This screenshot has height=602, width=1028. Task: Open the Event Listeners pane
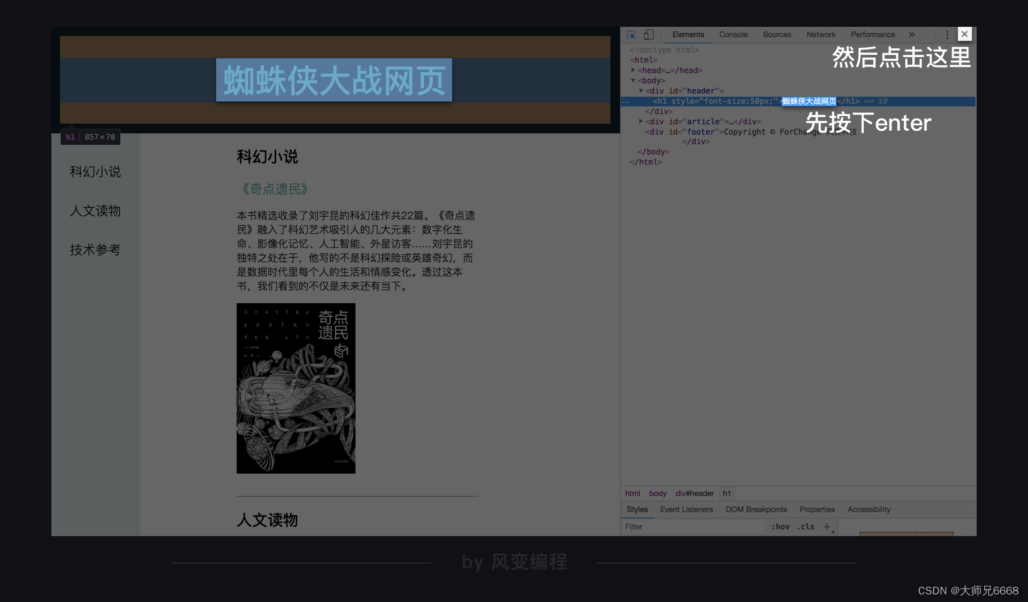coord(686,509)
